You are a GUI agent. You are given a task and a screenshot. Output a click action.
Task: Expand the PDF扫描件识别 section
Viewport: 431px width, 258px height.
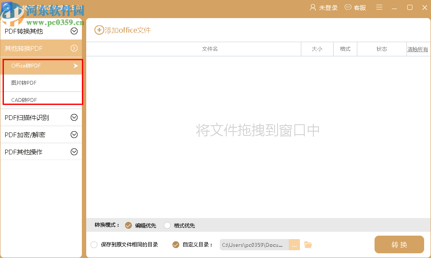(x=74, y=117)
